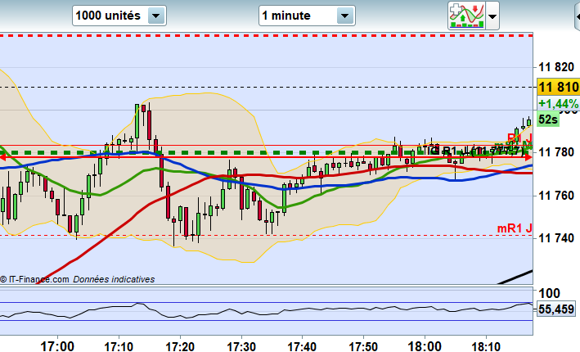This screenshot has width=580, height=352.
Task: Click the 18:10 time axis label
Action: pyautogui.click(x=486, y=346)
